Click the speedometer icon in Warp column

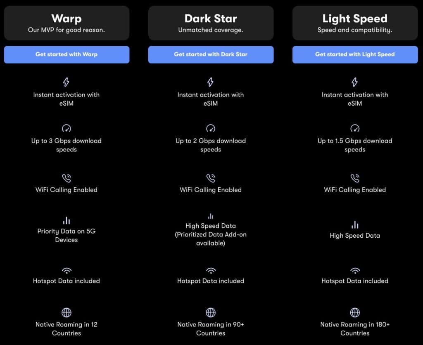(x=67, y=128)
